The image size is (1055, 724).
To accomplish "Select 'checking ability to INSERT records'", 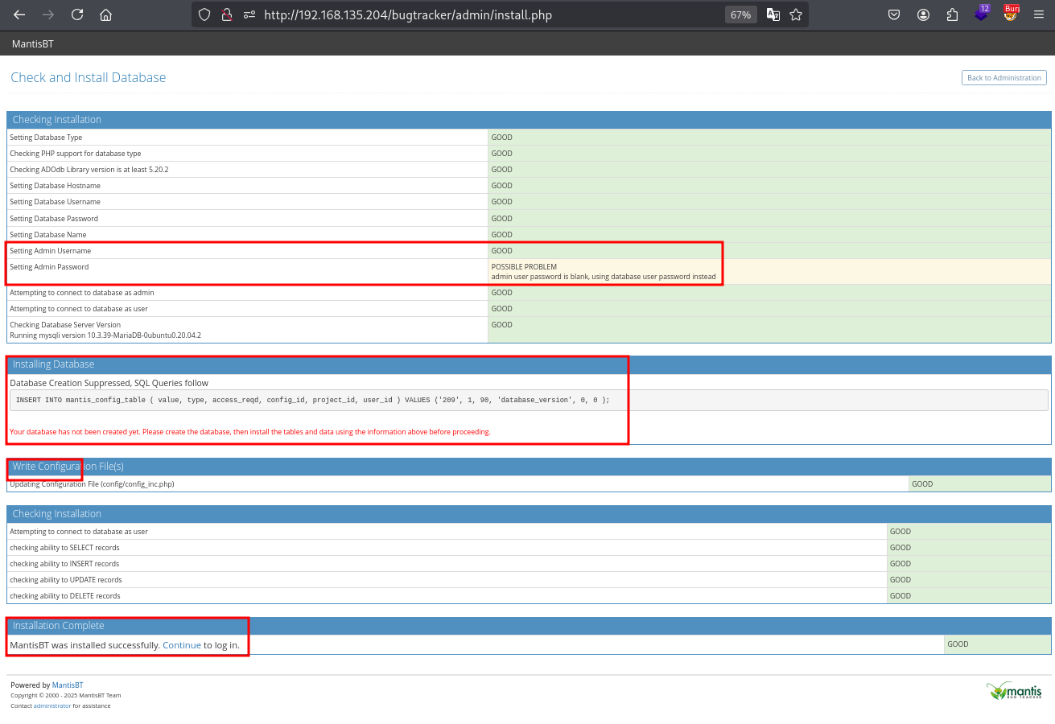I will click(x=64, y=564).
